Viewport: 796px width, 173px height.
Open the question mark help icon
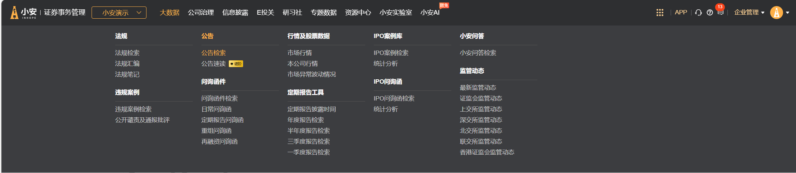click(709, 13)
